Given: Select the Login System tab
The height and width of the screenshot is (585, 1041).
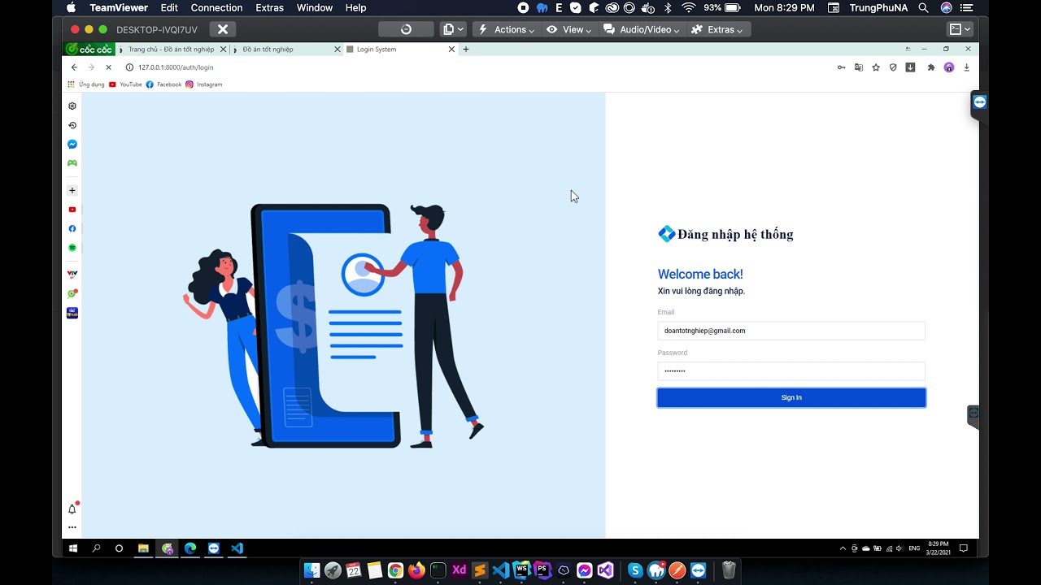Looking at the screenshot, I should coord(400,50).
